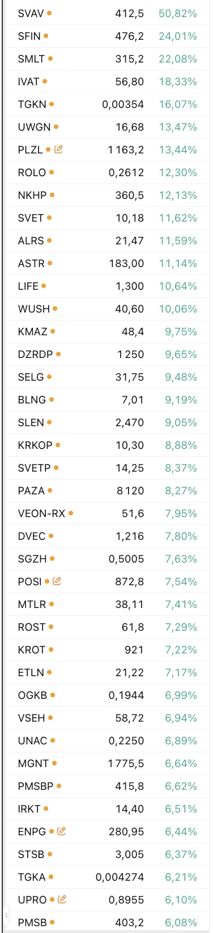Select the KMAZ ticker
The width and height of the screenshot is (213, 933).
[x=33, y=332]
